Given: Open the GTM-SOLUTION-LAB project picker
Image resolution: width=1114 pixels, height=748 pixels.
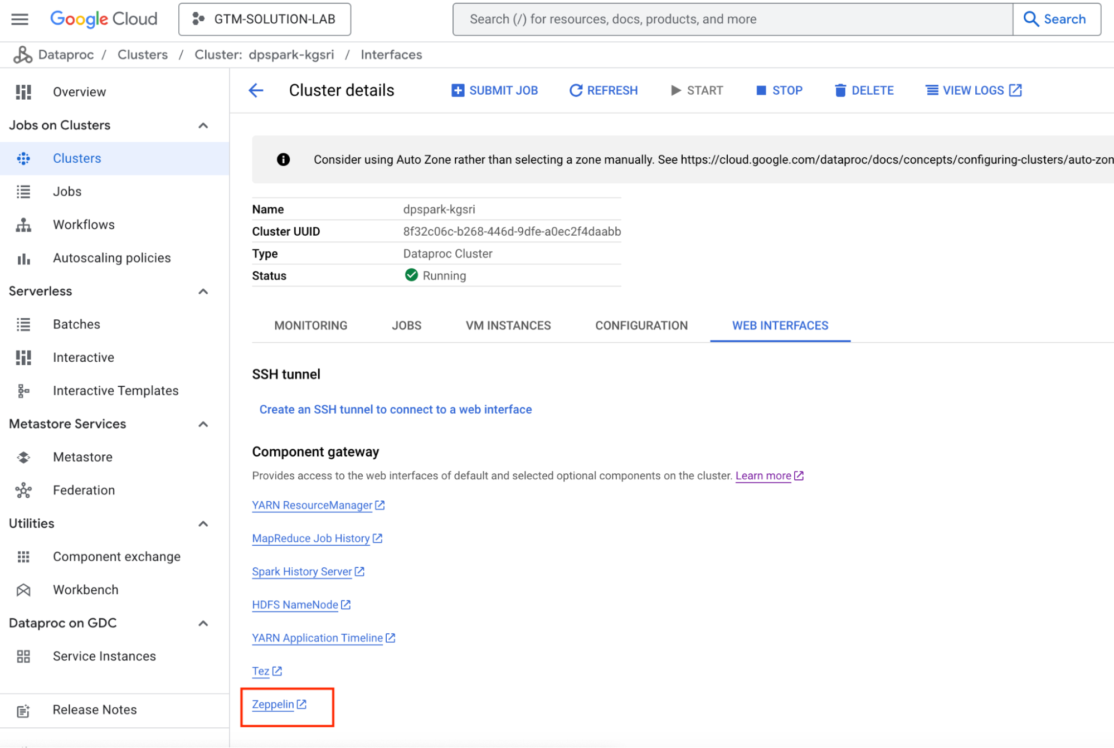Looking at the screenshot, I should (x=265, y=19).
